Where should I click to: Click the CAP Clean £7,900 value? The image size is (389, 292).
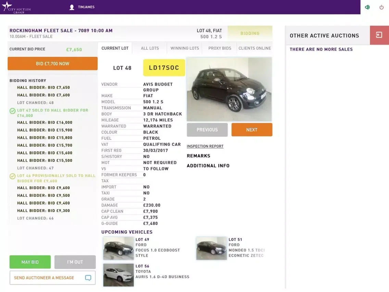(150, 211)
